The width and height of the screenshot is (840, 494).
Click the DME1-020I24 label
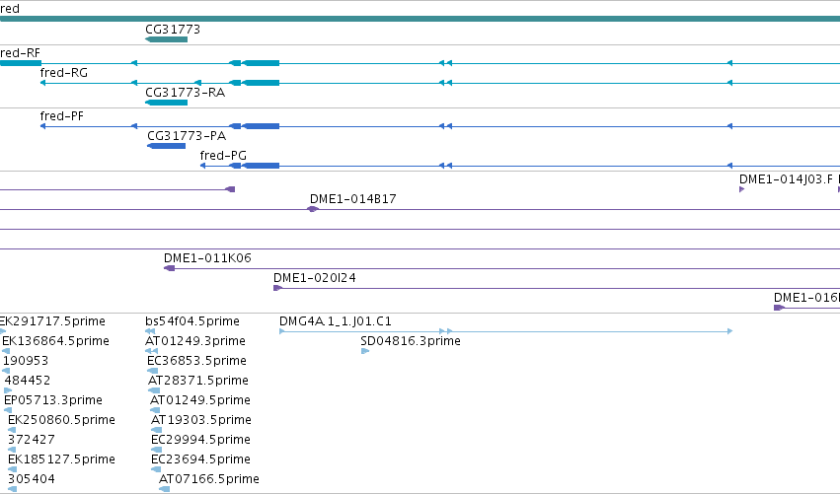315,278
